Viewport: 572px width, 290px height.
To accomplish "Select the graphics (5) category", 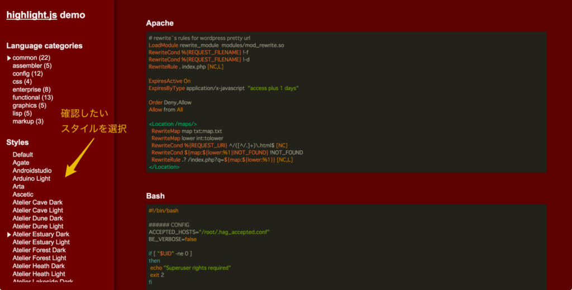I will (30, 106).
